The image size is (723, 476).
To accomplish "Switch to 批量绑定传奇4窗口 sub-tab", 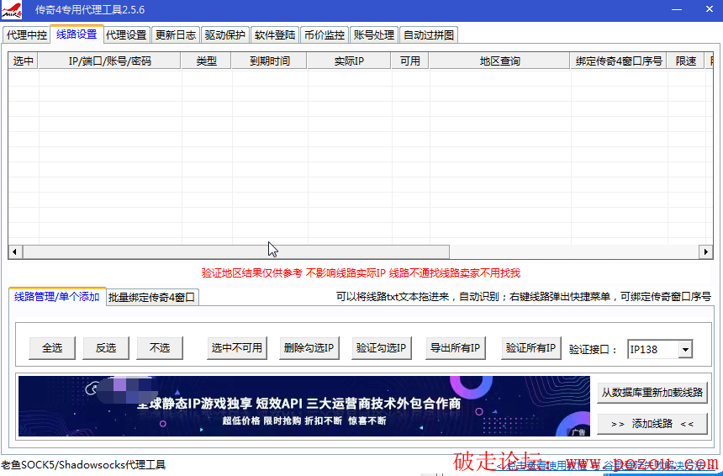I will [151, 298].
